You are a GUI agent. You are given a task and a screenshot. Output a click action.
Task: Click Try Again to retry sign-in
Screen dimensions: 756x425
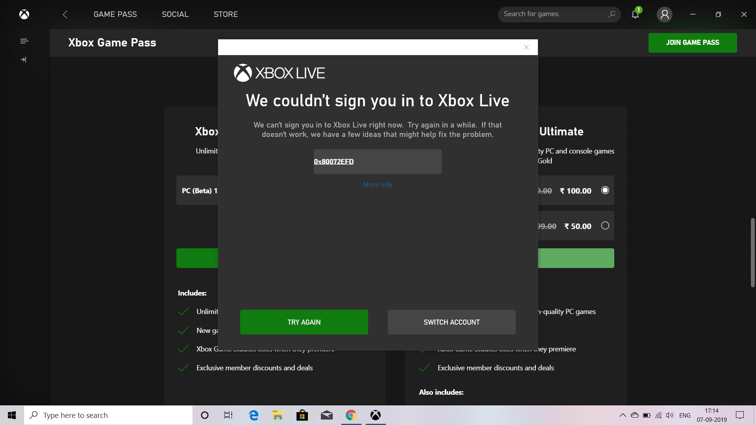coord(304,322)
